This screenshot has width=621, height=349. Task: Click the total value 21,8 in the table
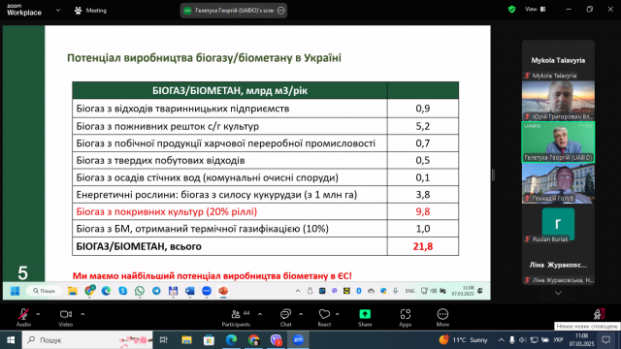[x=423, y=246]
